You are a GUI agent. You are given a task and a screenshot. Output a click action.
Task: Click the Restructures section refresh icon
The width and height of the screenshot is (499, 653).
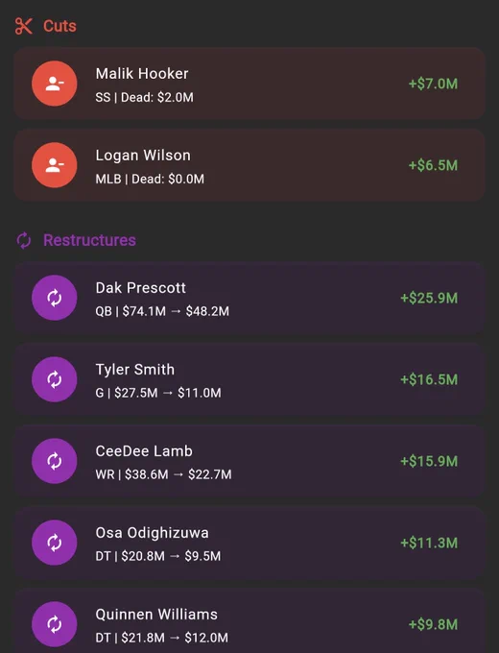24,240
